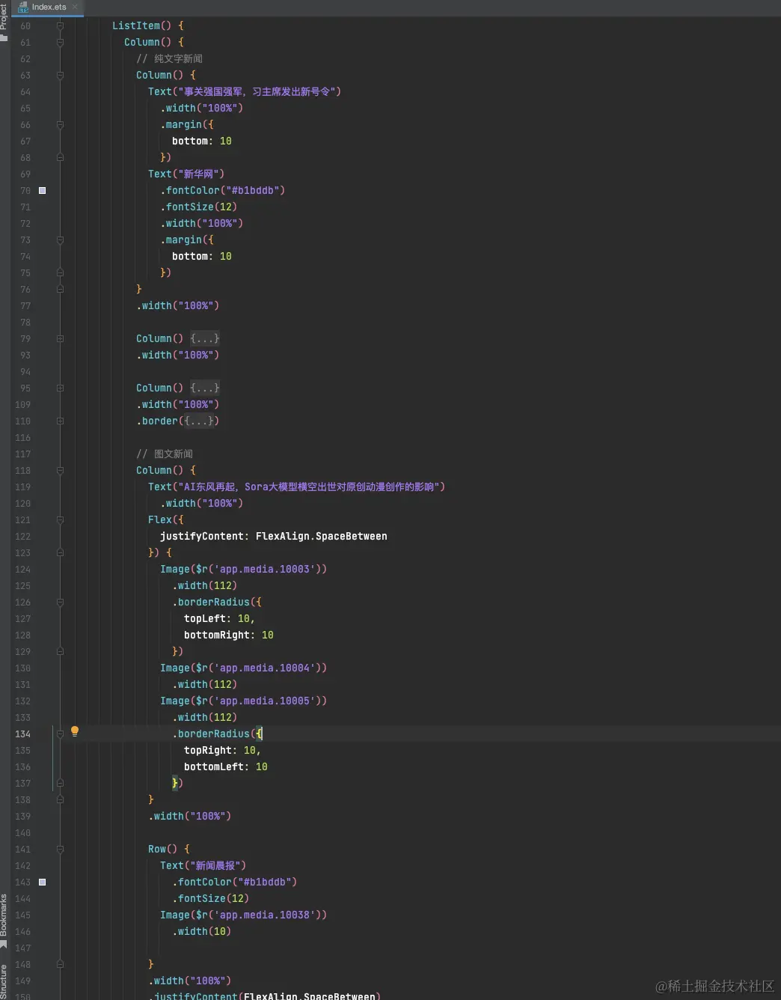Click the "ListItem() {" statement on line 60
Screen dimensions: 781x1000
pos(148,25)
